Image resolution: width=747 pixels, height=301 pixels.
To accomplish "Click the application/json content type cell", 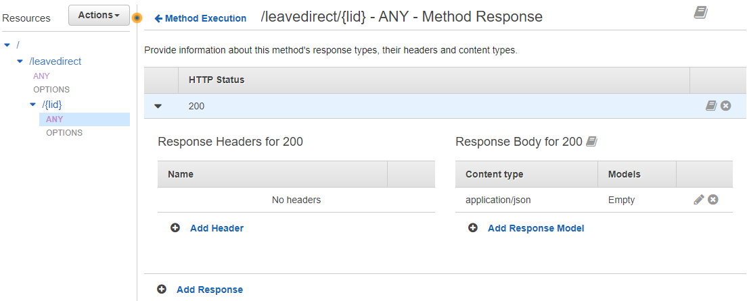I will coord(498,200).
